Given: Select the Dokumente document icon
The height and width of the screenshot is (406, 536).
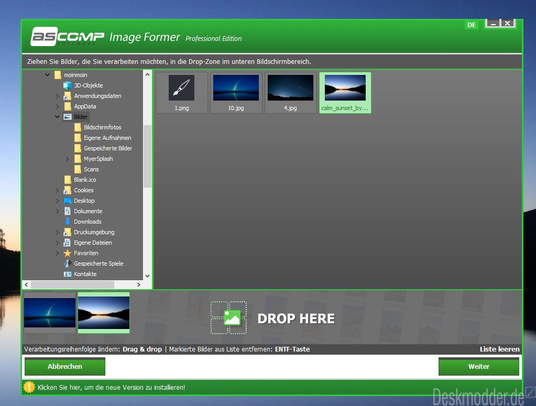Looking at the screenshot, I should pos(68,211).
